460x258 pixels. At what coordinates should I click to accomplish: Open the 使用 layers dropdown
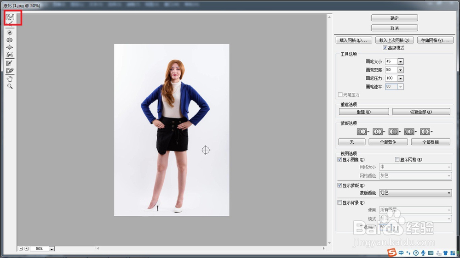(x=415, y=210)
